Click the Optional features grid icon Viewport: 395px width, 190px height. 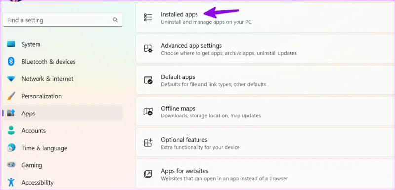[x=148, y=143]
